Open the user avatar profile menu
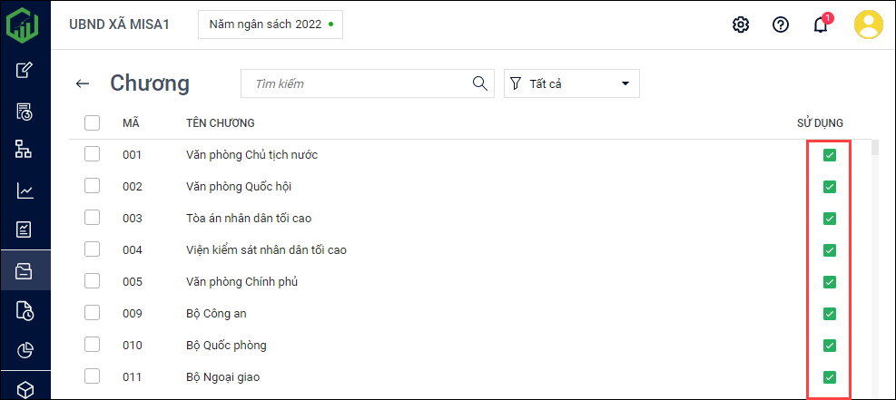Screen dimensions: 896x400 point(869,24)
